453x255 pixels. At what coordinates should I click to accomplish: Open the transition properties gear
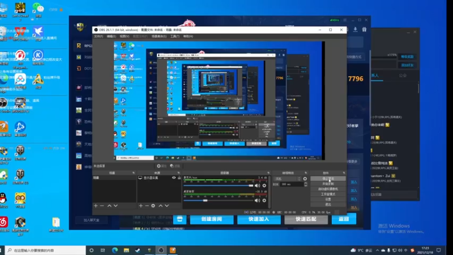click(305, 178)
